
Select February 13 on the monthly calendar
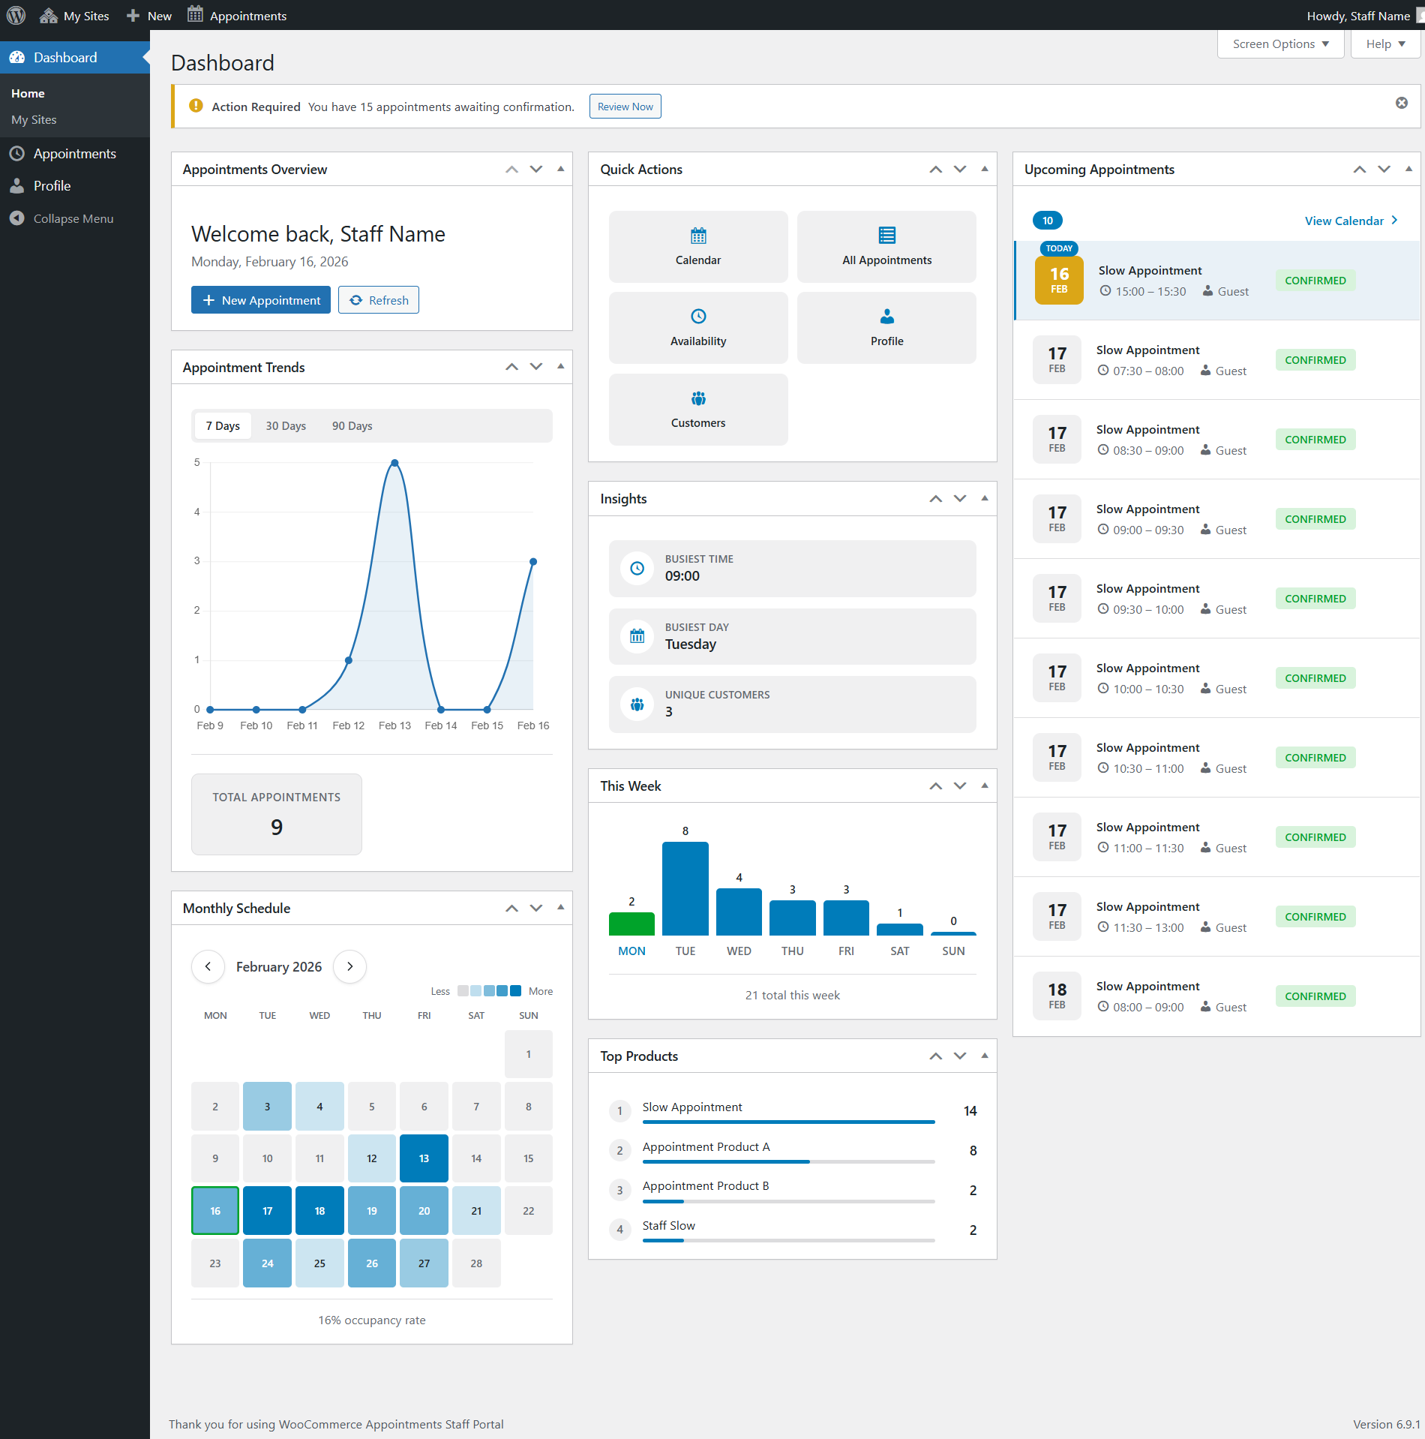[x=424, y=1158]
